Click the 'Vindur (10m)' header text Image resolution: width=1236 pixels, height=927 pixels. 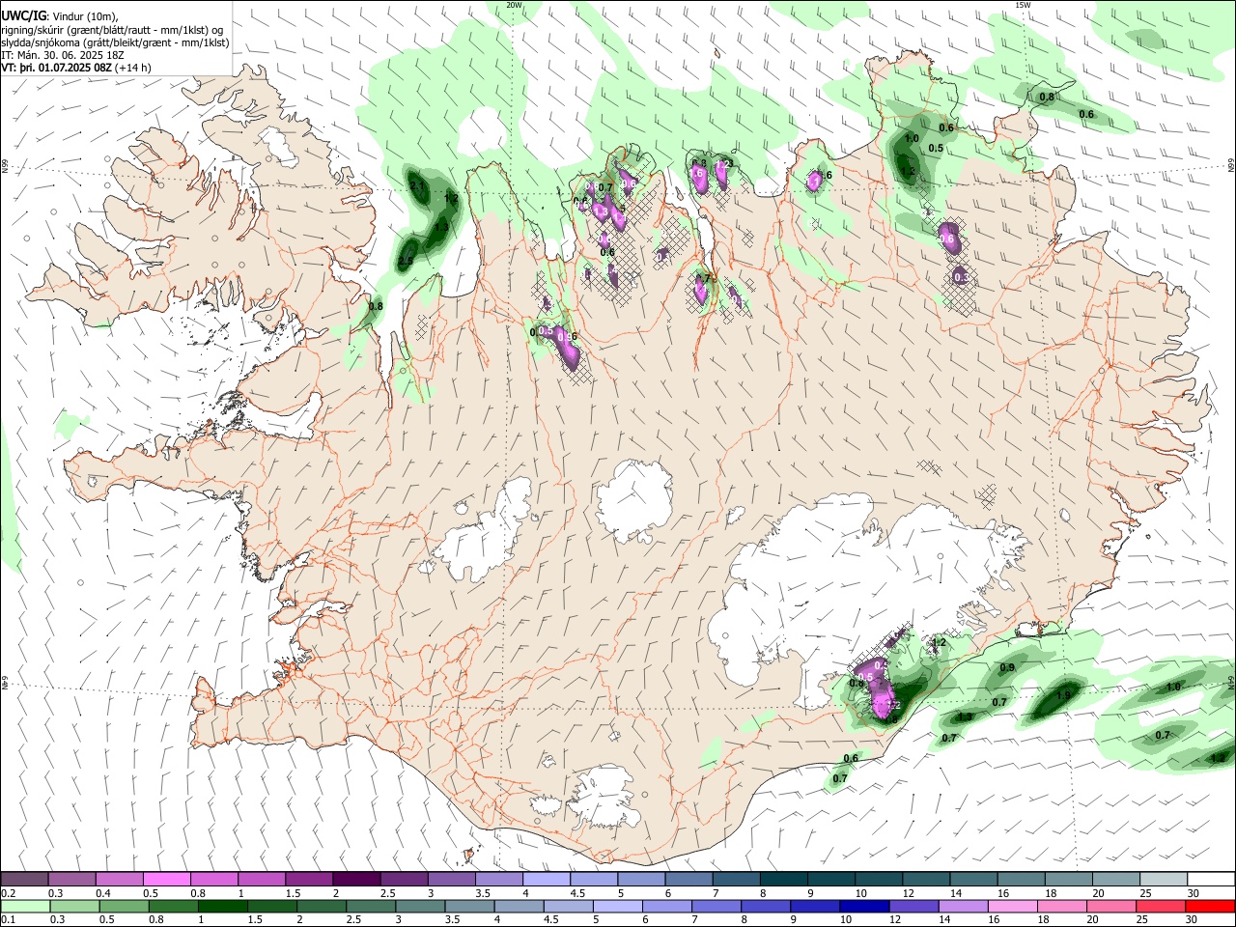[86, 16]
